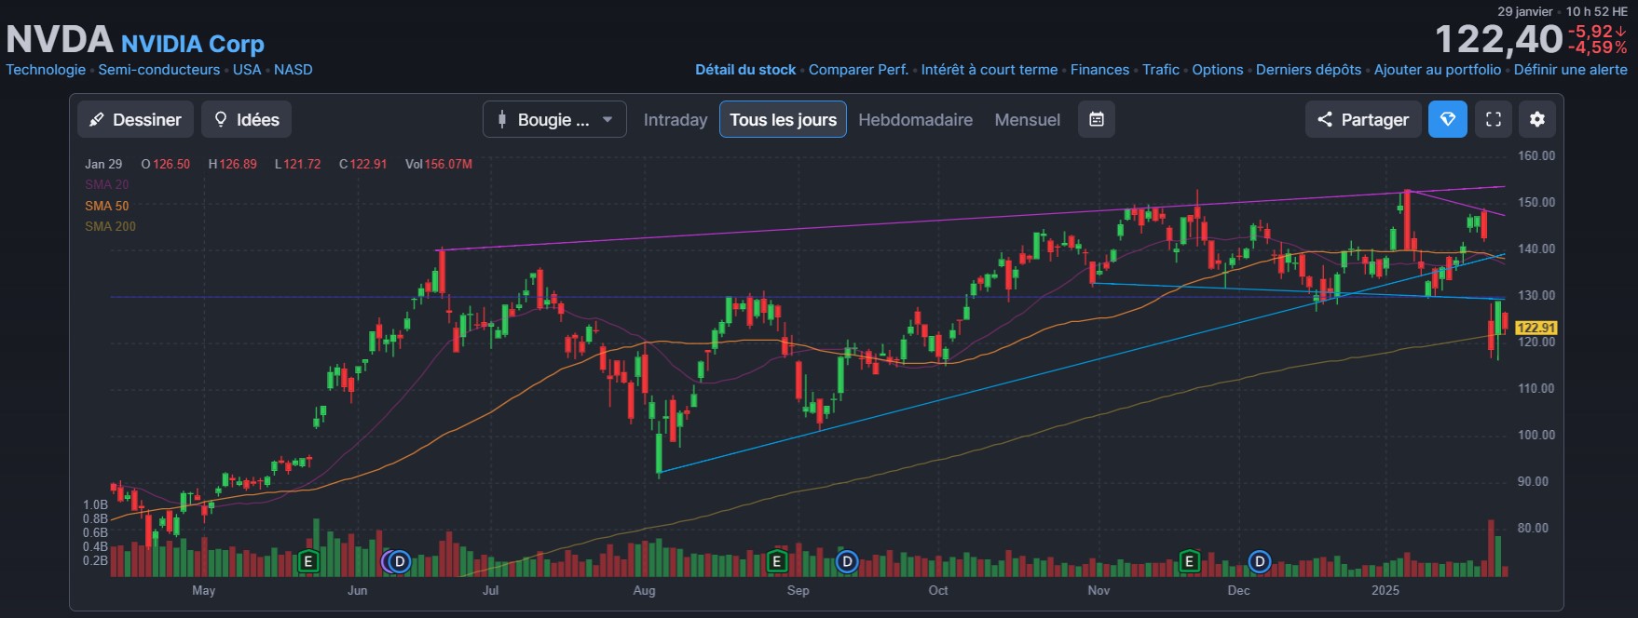This screenshot has height=618, width=1638.
Task: Toggle the SMA 20 indicator label
Action: point(107,184)
